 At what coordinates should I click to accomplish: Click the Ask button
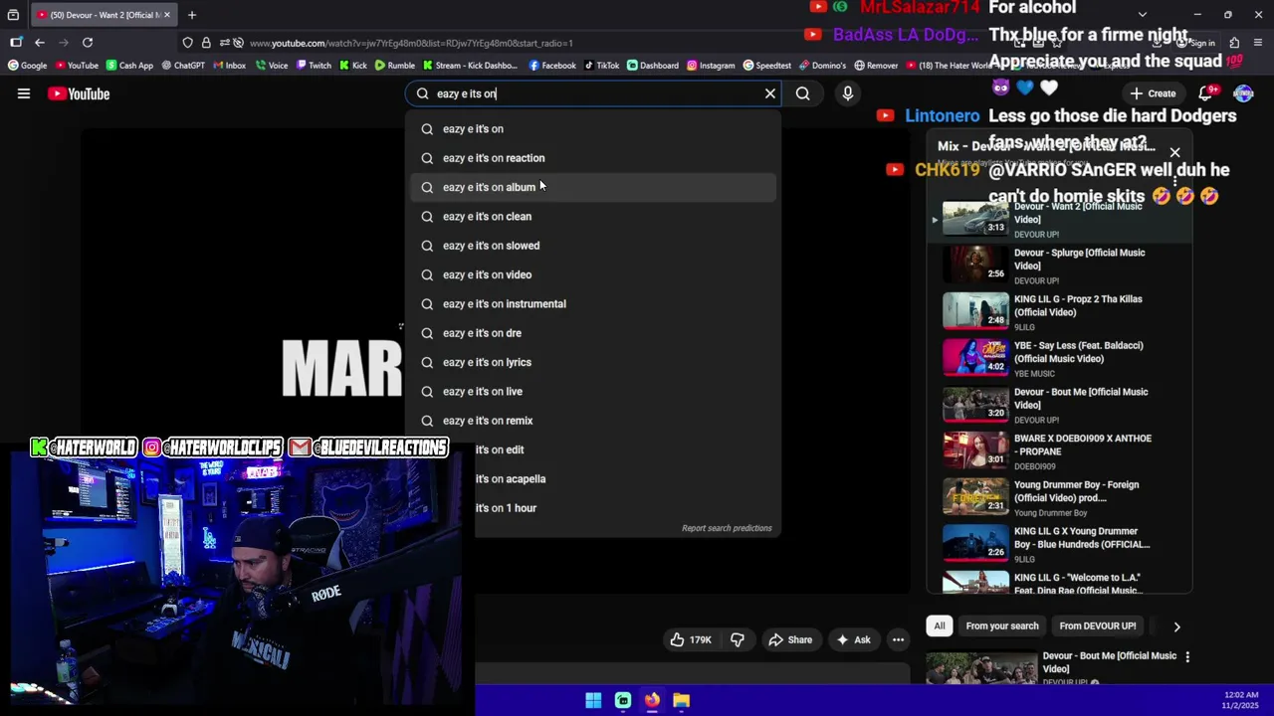coord(853,639)
